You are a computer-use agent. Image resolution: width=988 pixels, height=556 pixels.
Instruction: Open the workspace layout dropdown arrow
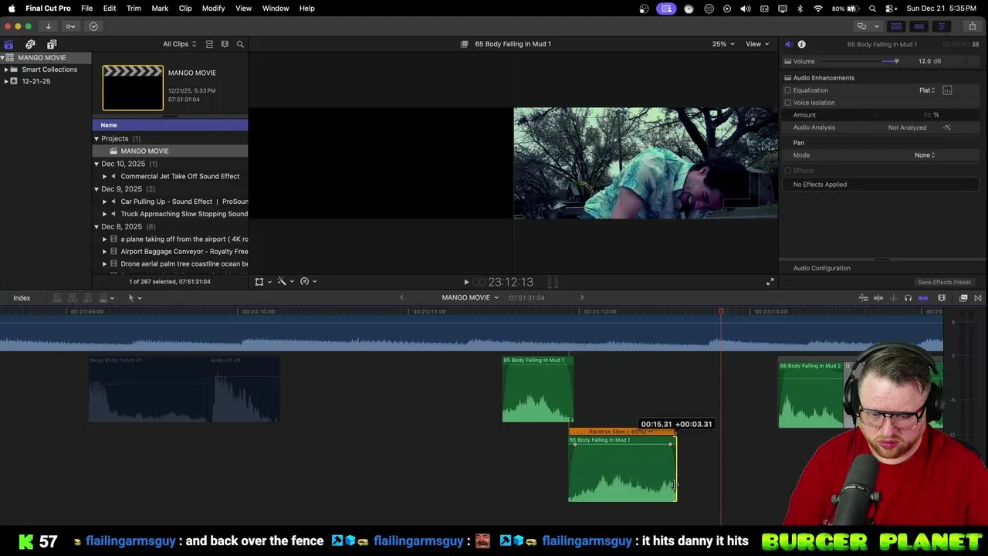876,26
